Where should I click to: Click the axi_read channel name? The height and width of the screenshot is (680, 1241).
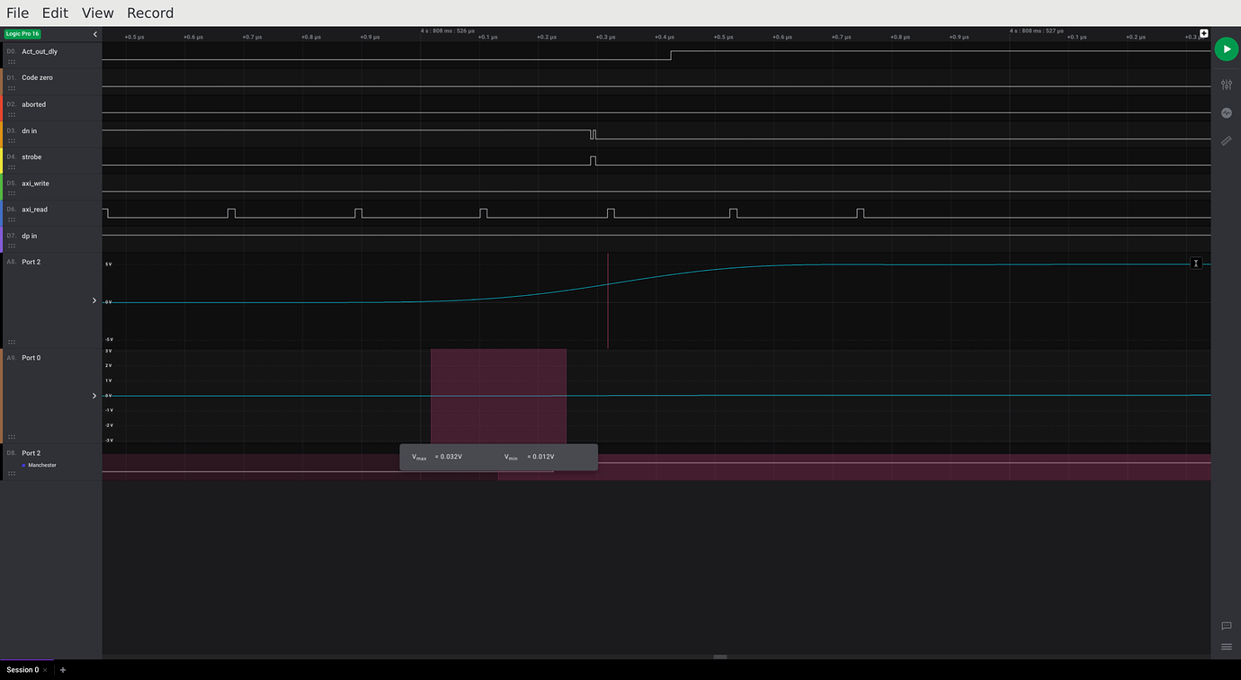point(34,209)
